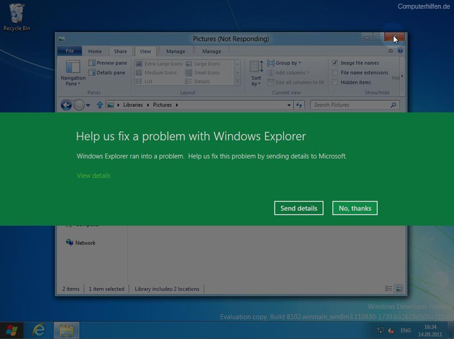
Task: Open the File tab
Action: tap(69, 51)
